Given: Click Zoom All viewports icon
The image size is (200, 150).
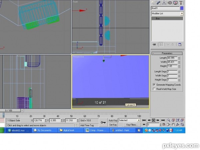Looking at the screenshot, I should (173, 120).
